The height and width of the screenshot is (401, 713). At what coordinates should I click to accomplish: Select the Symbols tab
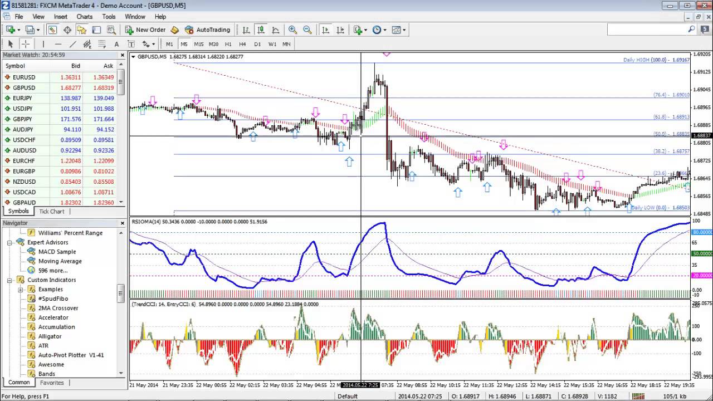(x=18, y=212)
